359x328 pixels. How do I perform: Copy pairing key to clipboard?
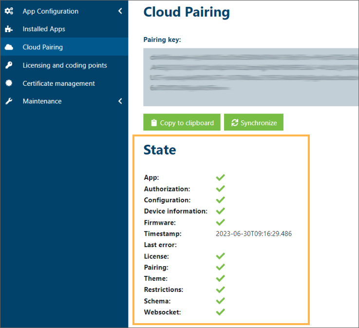point(182,122)
